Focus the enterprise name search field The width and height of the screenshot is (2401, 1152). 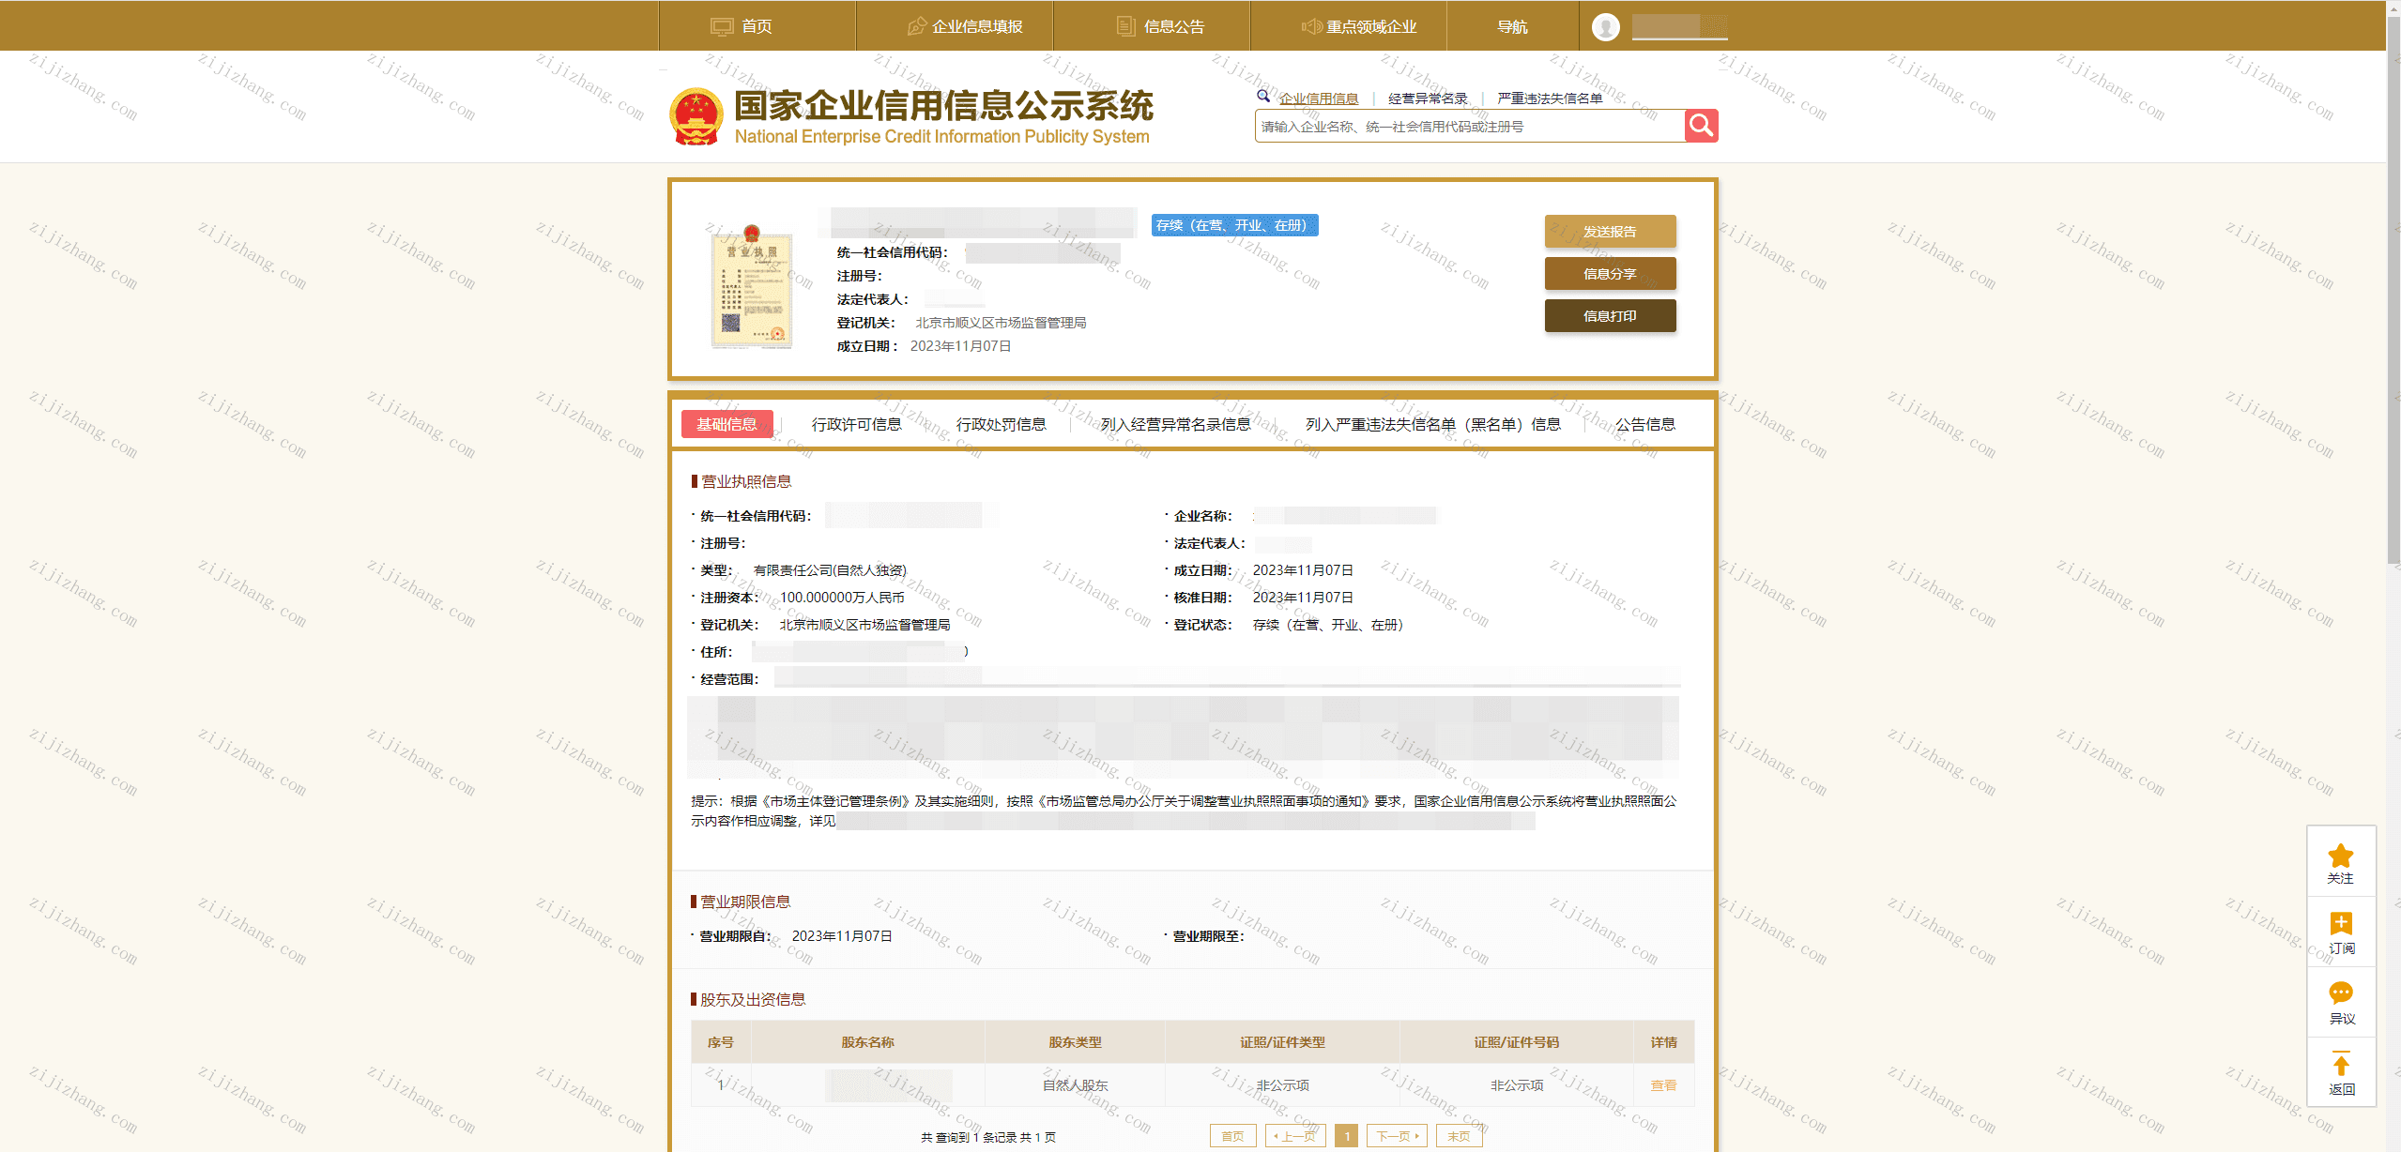(1470, 127)
